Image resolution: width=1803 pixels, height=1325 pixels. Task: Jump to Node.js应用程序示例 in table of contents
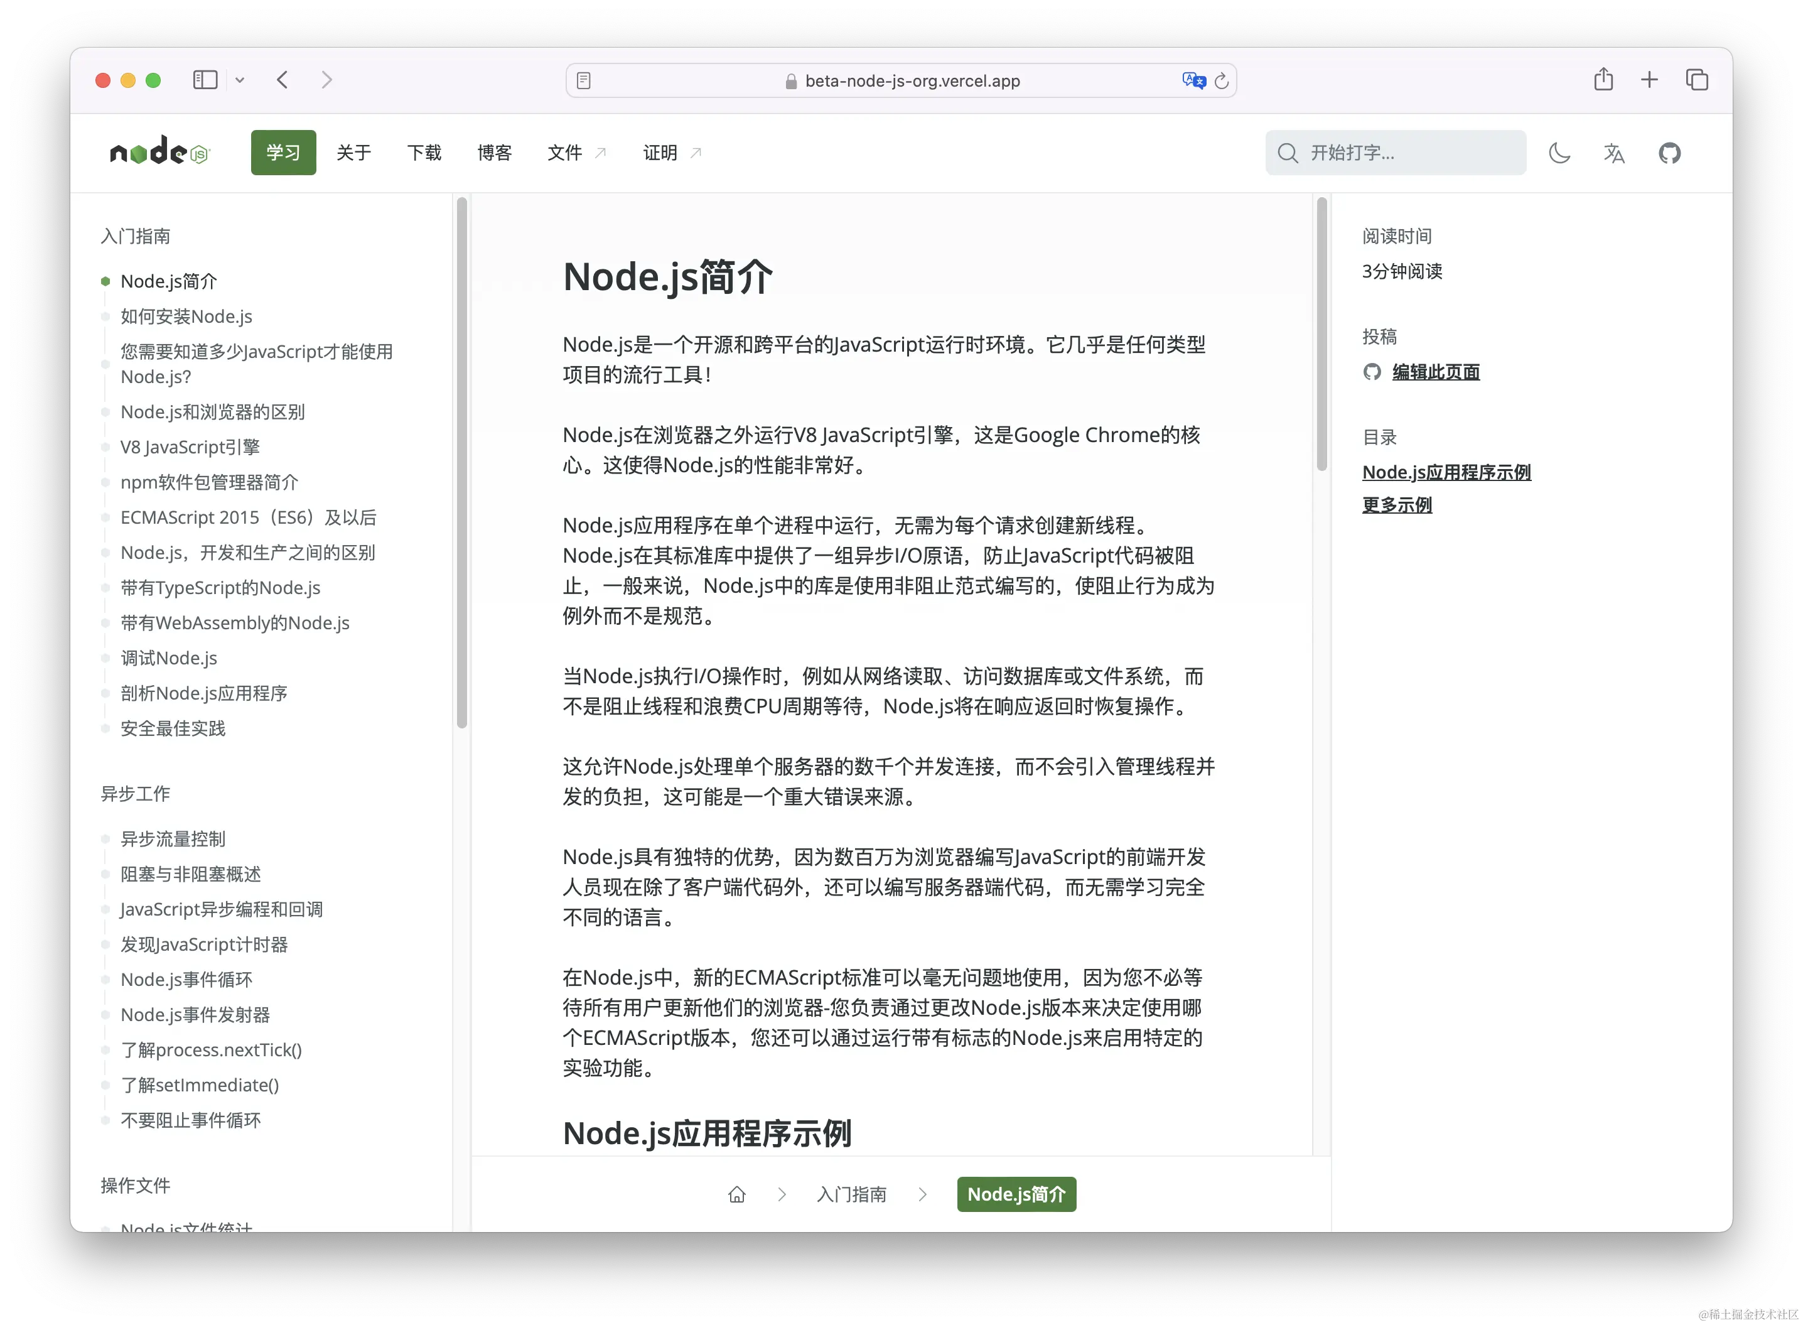pos(1446,472)
